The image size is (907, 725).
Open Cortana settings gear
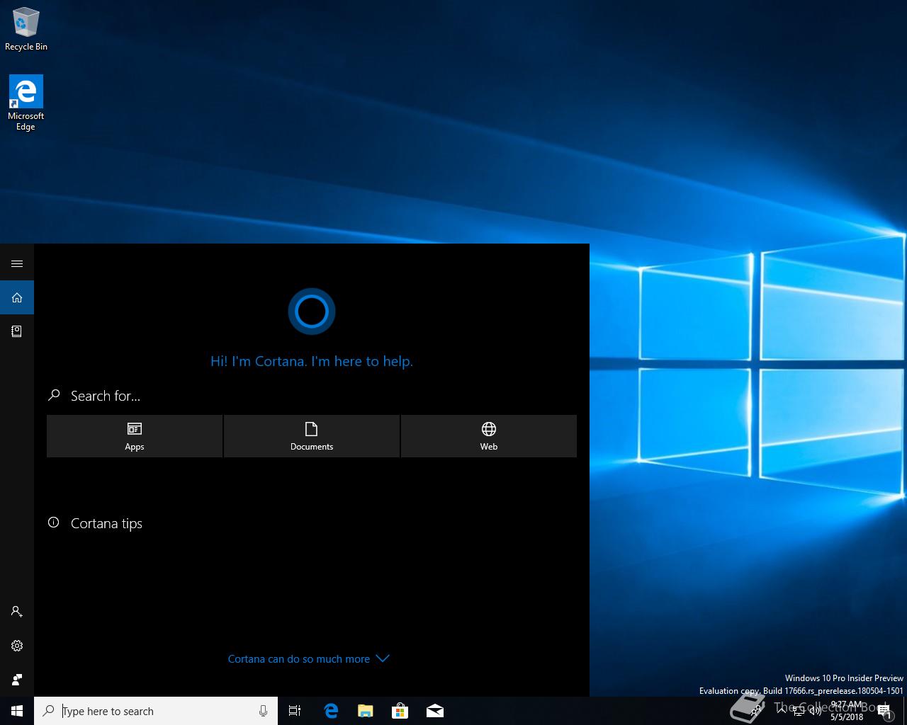pyautogui.click(x=17, y=646)
